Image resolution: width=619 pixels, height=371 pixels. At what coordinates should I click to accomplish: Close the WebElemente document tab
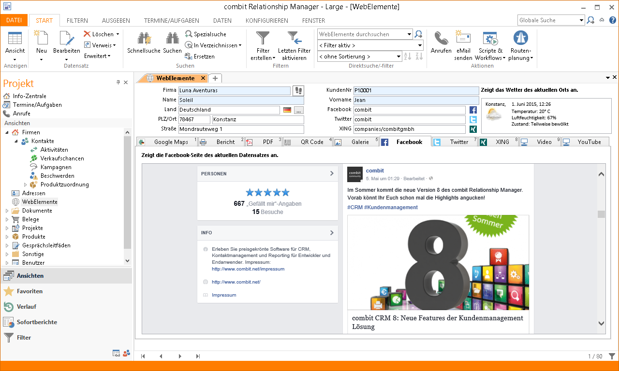203,78
